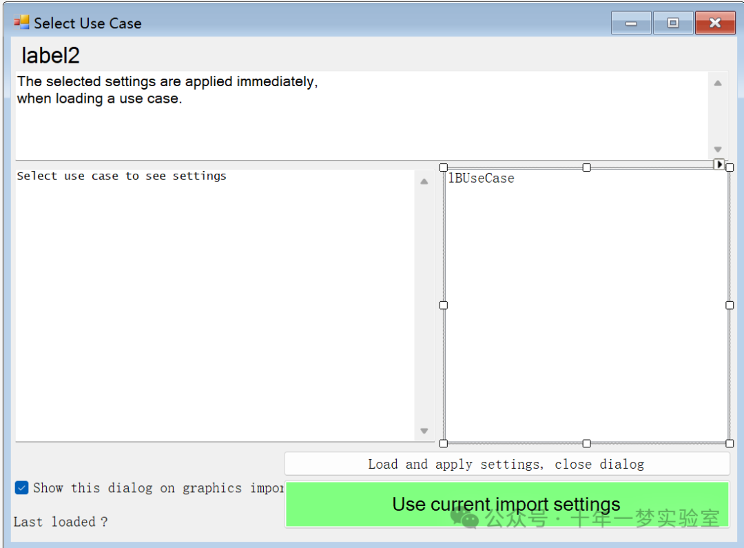This screenshot has width=744, height=548.
Task: Click the up arrow of the description scrollbar
Action: (718, 83)
